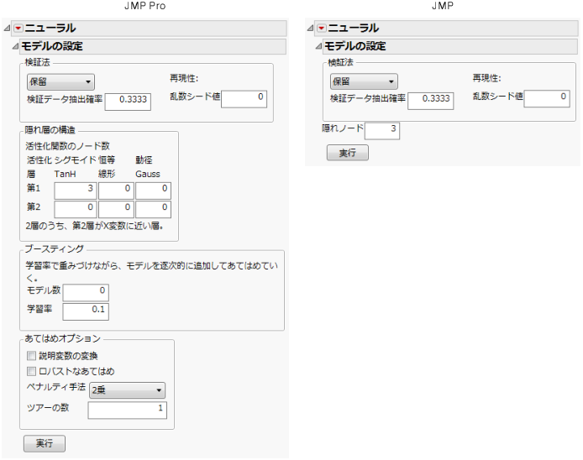Screen dimensions: 583x460
Task: Click JMP モデルの設定 header text
Action: tap(355, 46)
